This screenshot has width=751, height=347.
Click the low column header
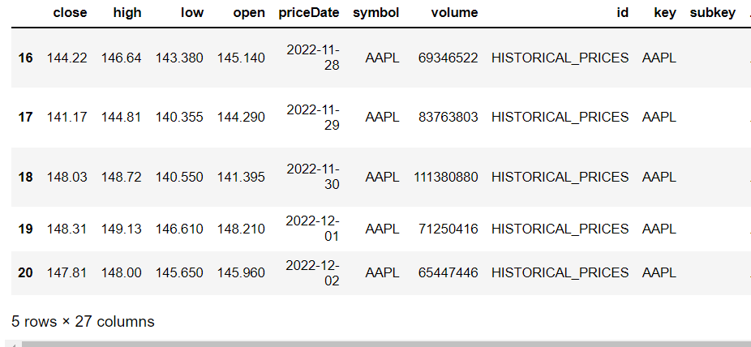click(x=192, y=13)
